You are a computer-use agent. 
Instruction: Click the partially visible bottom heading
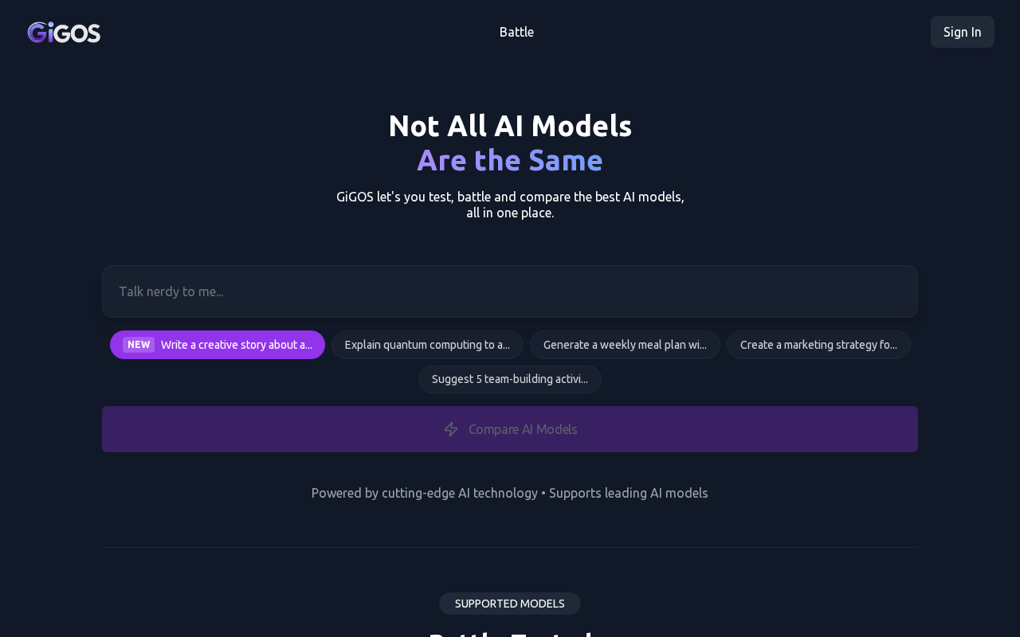click(510, 633)
